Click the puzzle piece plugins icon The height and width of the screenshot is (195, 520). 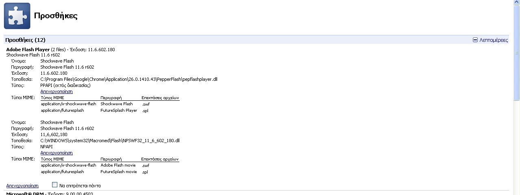click(17, 16)
